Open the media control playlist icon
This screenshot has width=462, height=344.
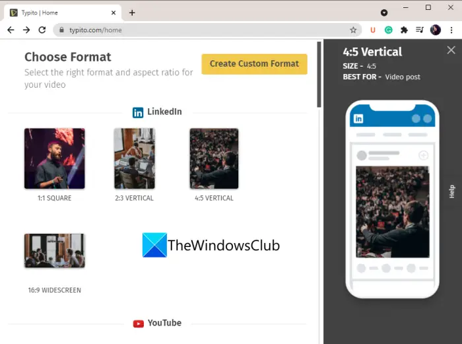(420, 30)
